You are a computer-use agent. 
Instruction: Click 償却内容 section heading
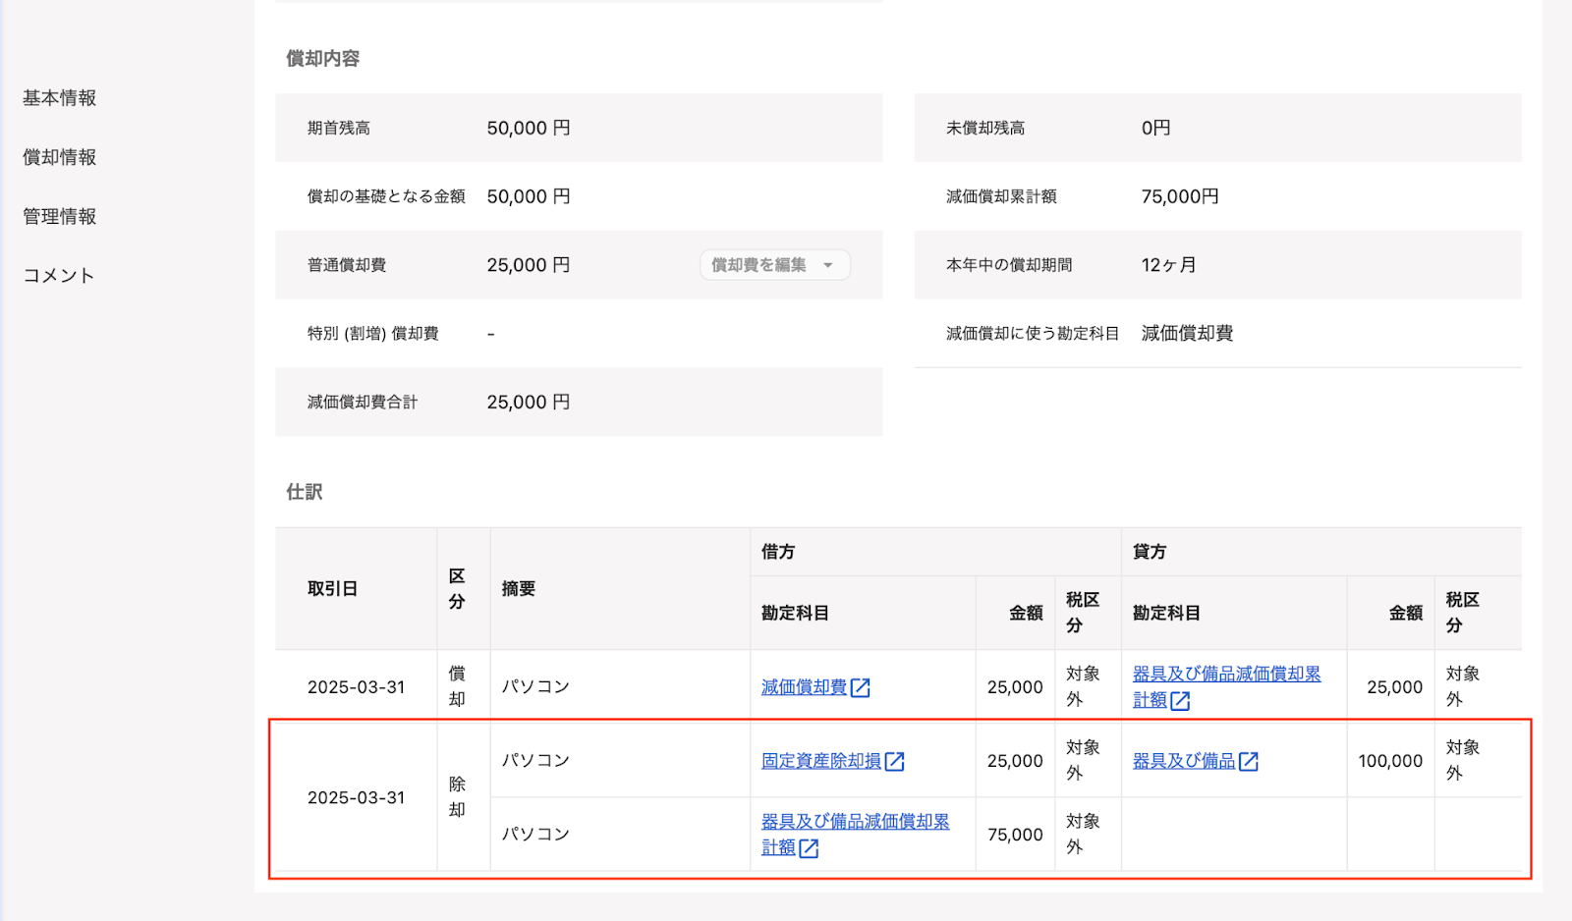pos(323,59)
